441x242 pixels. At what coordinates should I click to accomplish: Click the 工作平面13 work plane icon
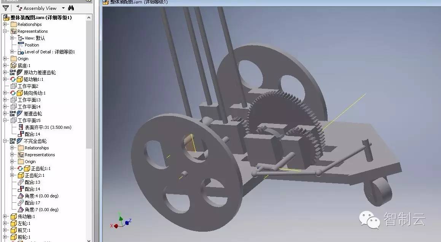click(x=13, y=100)
